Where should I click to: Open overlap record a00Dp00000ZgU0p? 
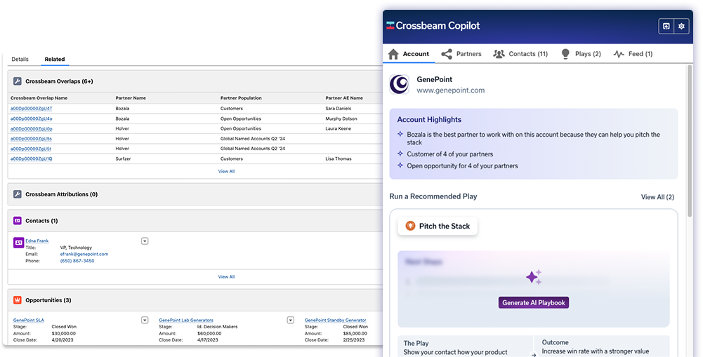tap(32, 128)
